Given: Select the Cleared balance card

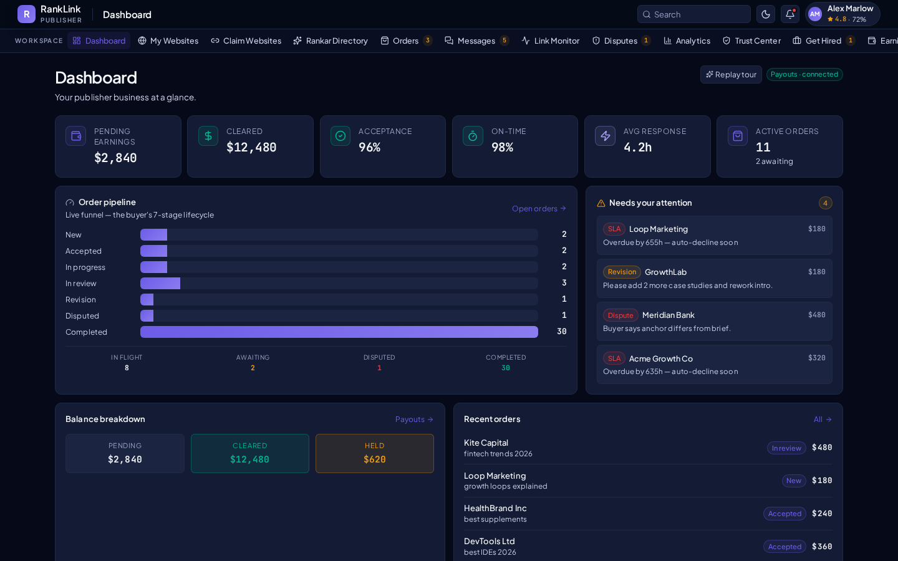Looking at the screenshot, I should click(x=250, y=453).
